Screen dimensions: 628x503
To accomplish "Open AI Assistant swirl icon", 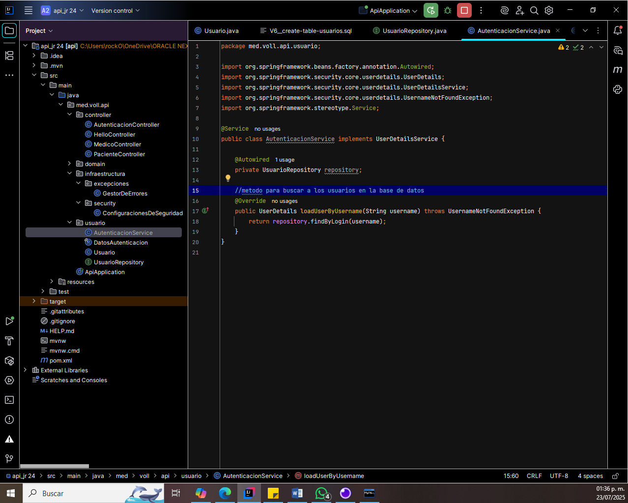I will [504, 10].
